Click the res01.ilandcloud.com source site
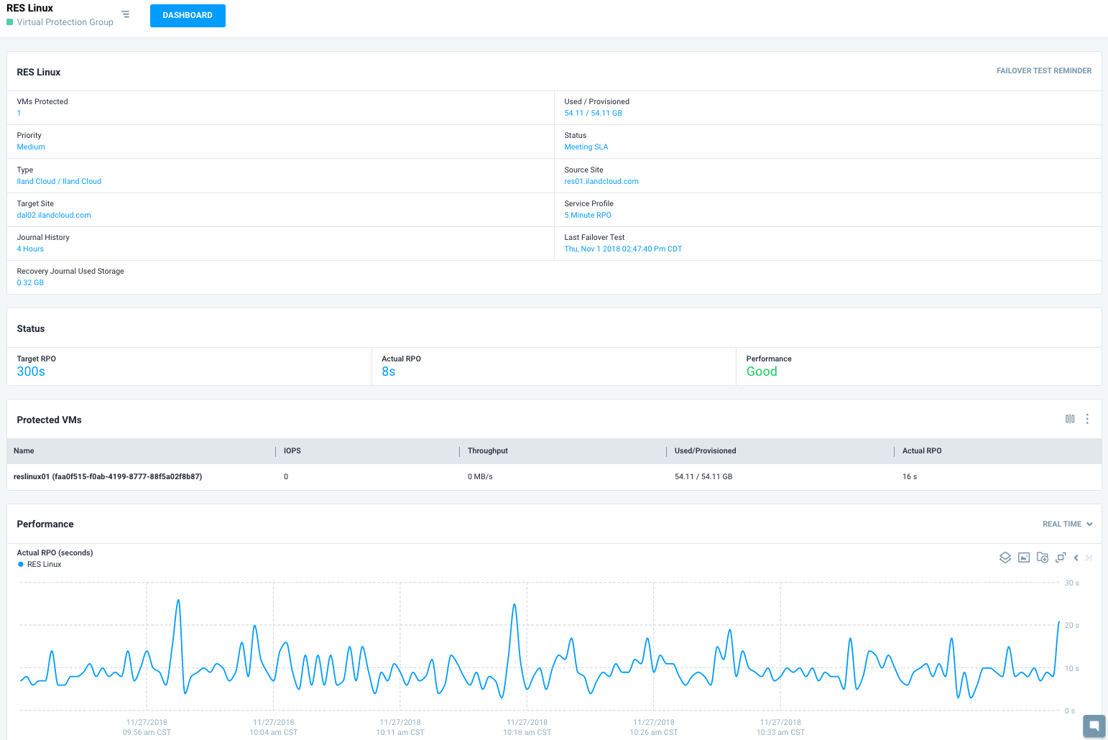1108x740 pixels. [x=601, y=182]
